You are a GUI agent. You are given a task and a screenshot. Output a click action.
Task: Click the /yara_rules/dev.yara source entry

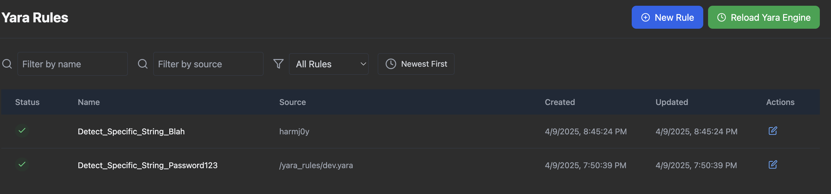coord(316,165)
